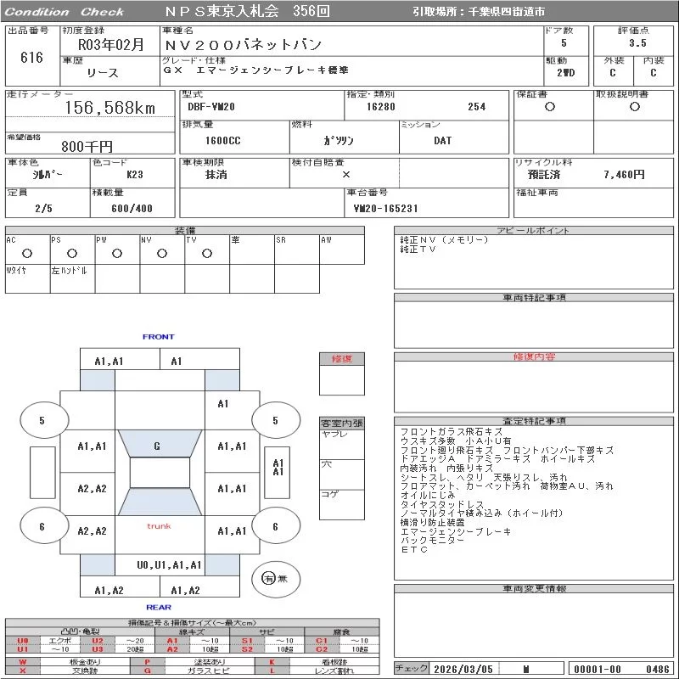The height and width of the screenshot is (679, 679).
Task: Click the note オイルにじみ
Action: tap(428, 495)
